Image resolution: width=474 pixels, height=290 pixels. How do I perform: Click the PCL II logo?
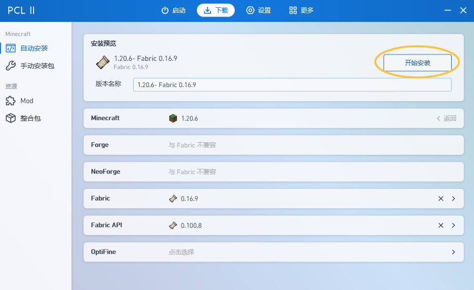[x=21, y=11]
